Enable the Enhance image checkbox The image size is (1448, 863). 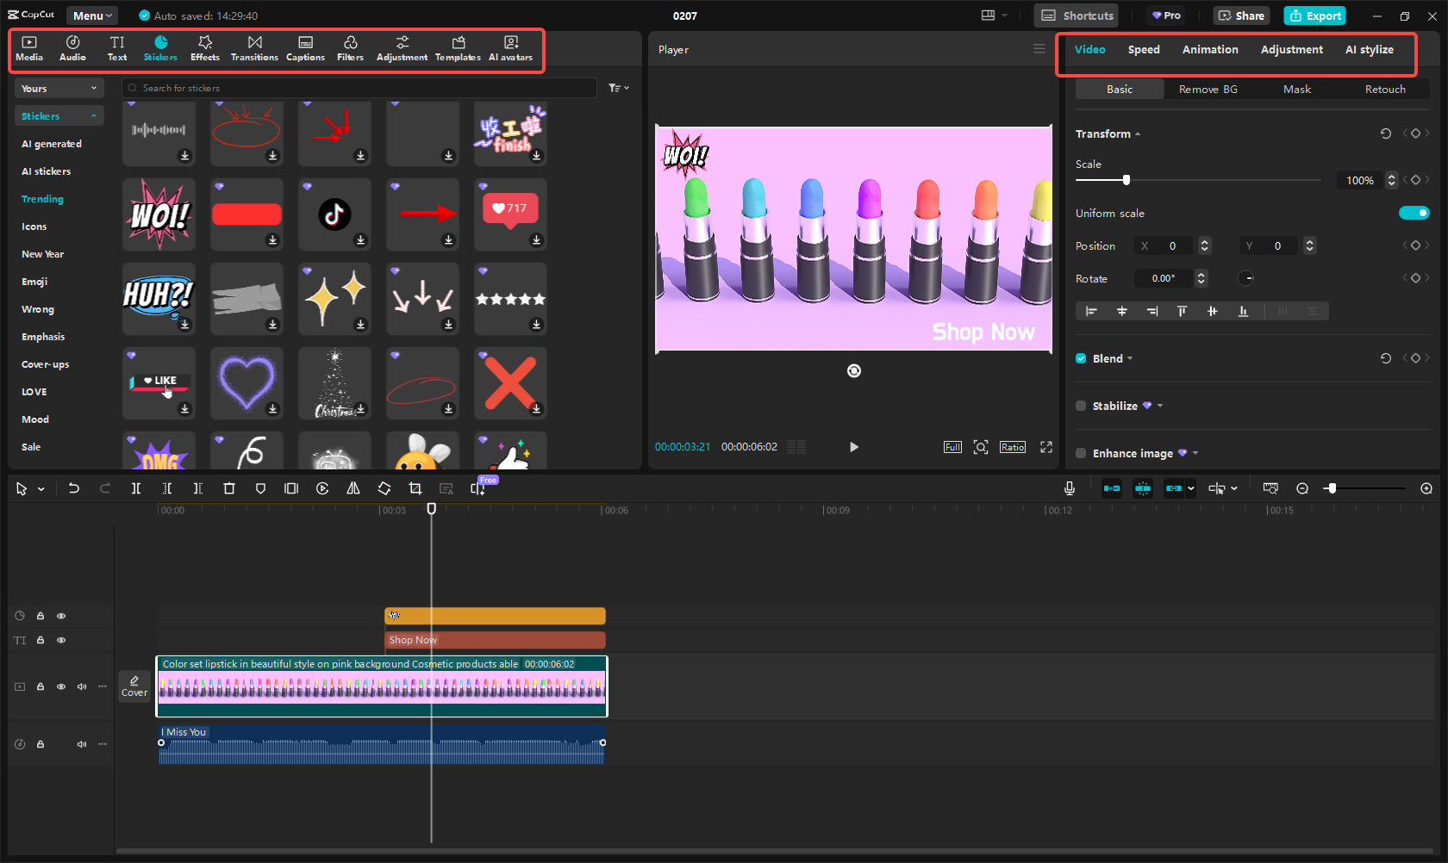point(1081,453)
